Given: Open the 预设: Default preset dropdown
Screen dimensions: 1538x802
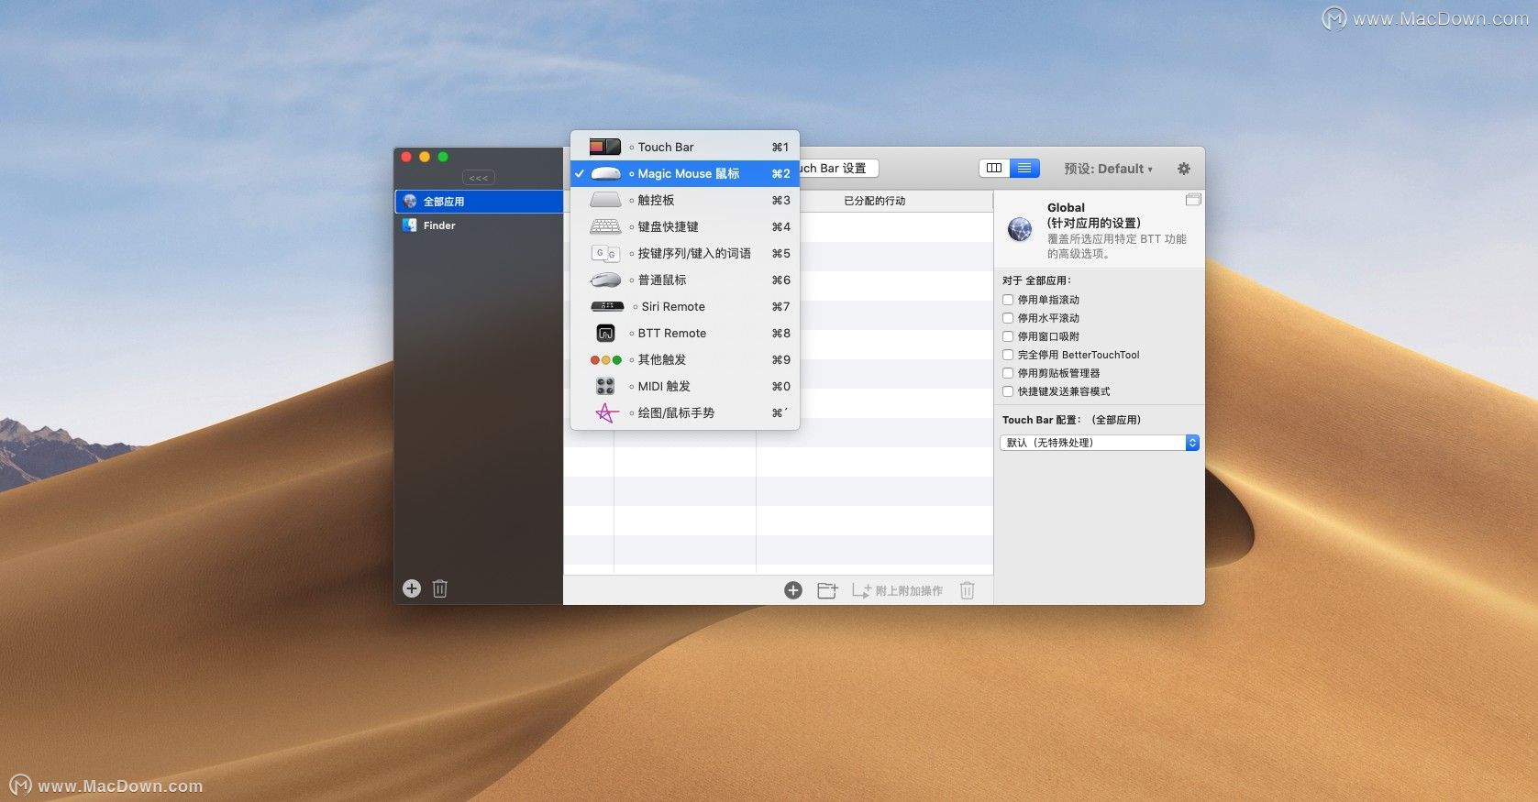Looking at the screenshot, I should tap(1108, 169).
